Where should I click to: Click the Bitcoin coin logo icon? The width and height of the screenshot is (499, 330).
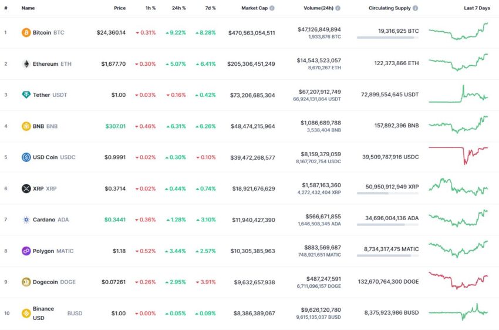click(x=26, y=33)
